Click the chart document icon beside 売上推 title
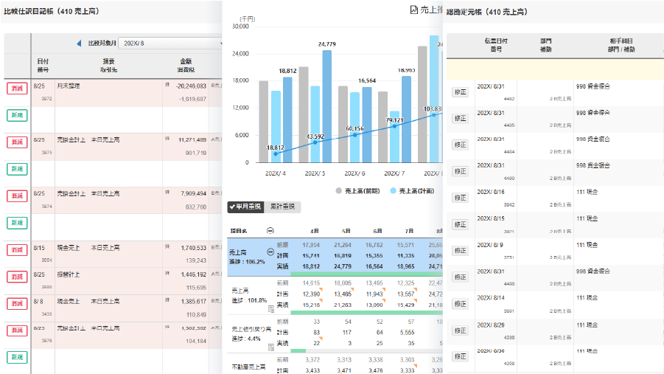Viewport: 664px width, 374px height. click(413, 10)
